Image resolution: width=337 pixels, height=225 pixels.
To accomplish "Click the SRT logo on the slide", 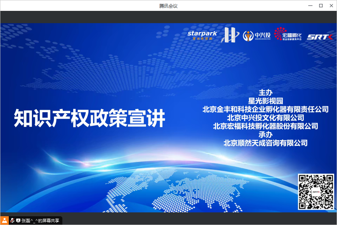I will coord(320,37).
